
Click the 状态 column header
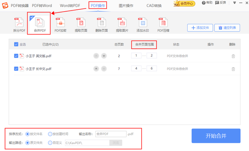(x=176, y=44)
